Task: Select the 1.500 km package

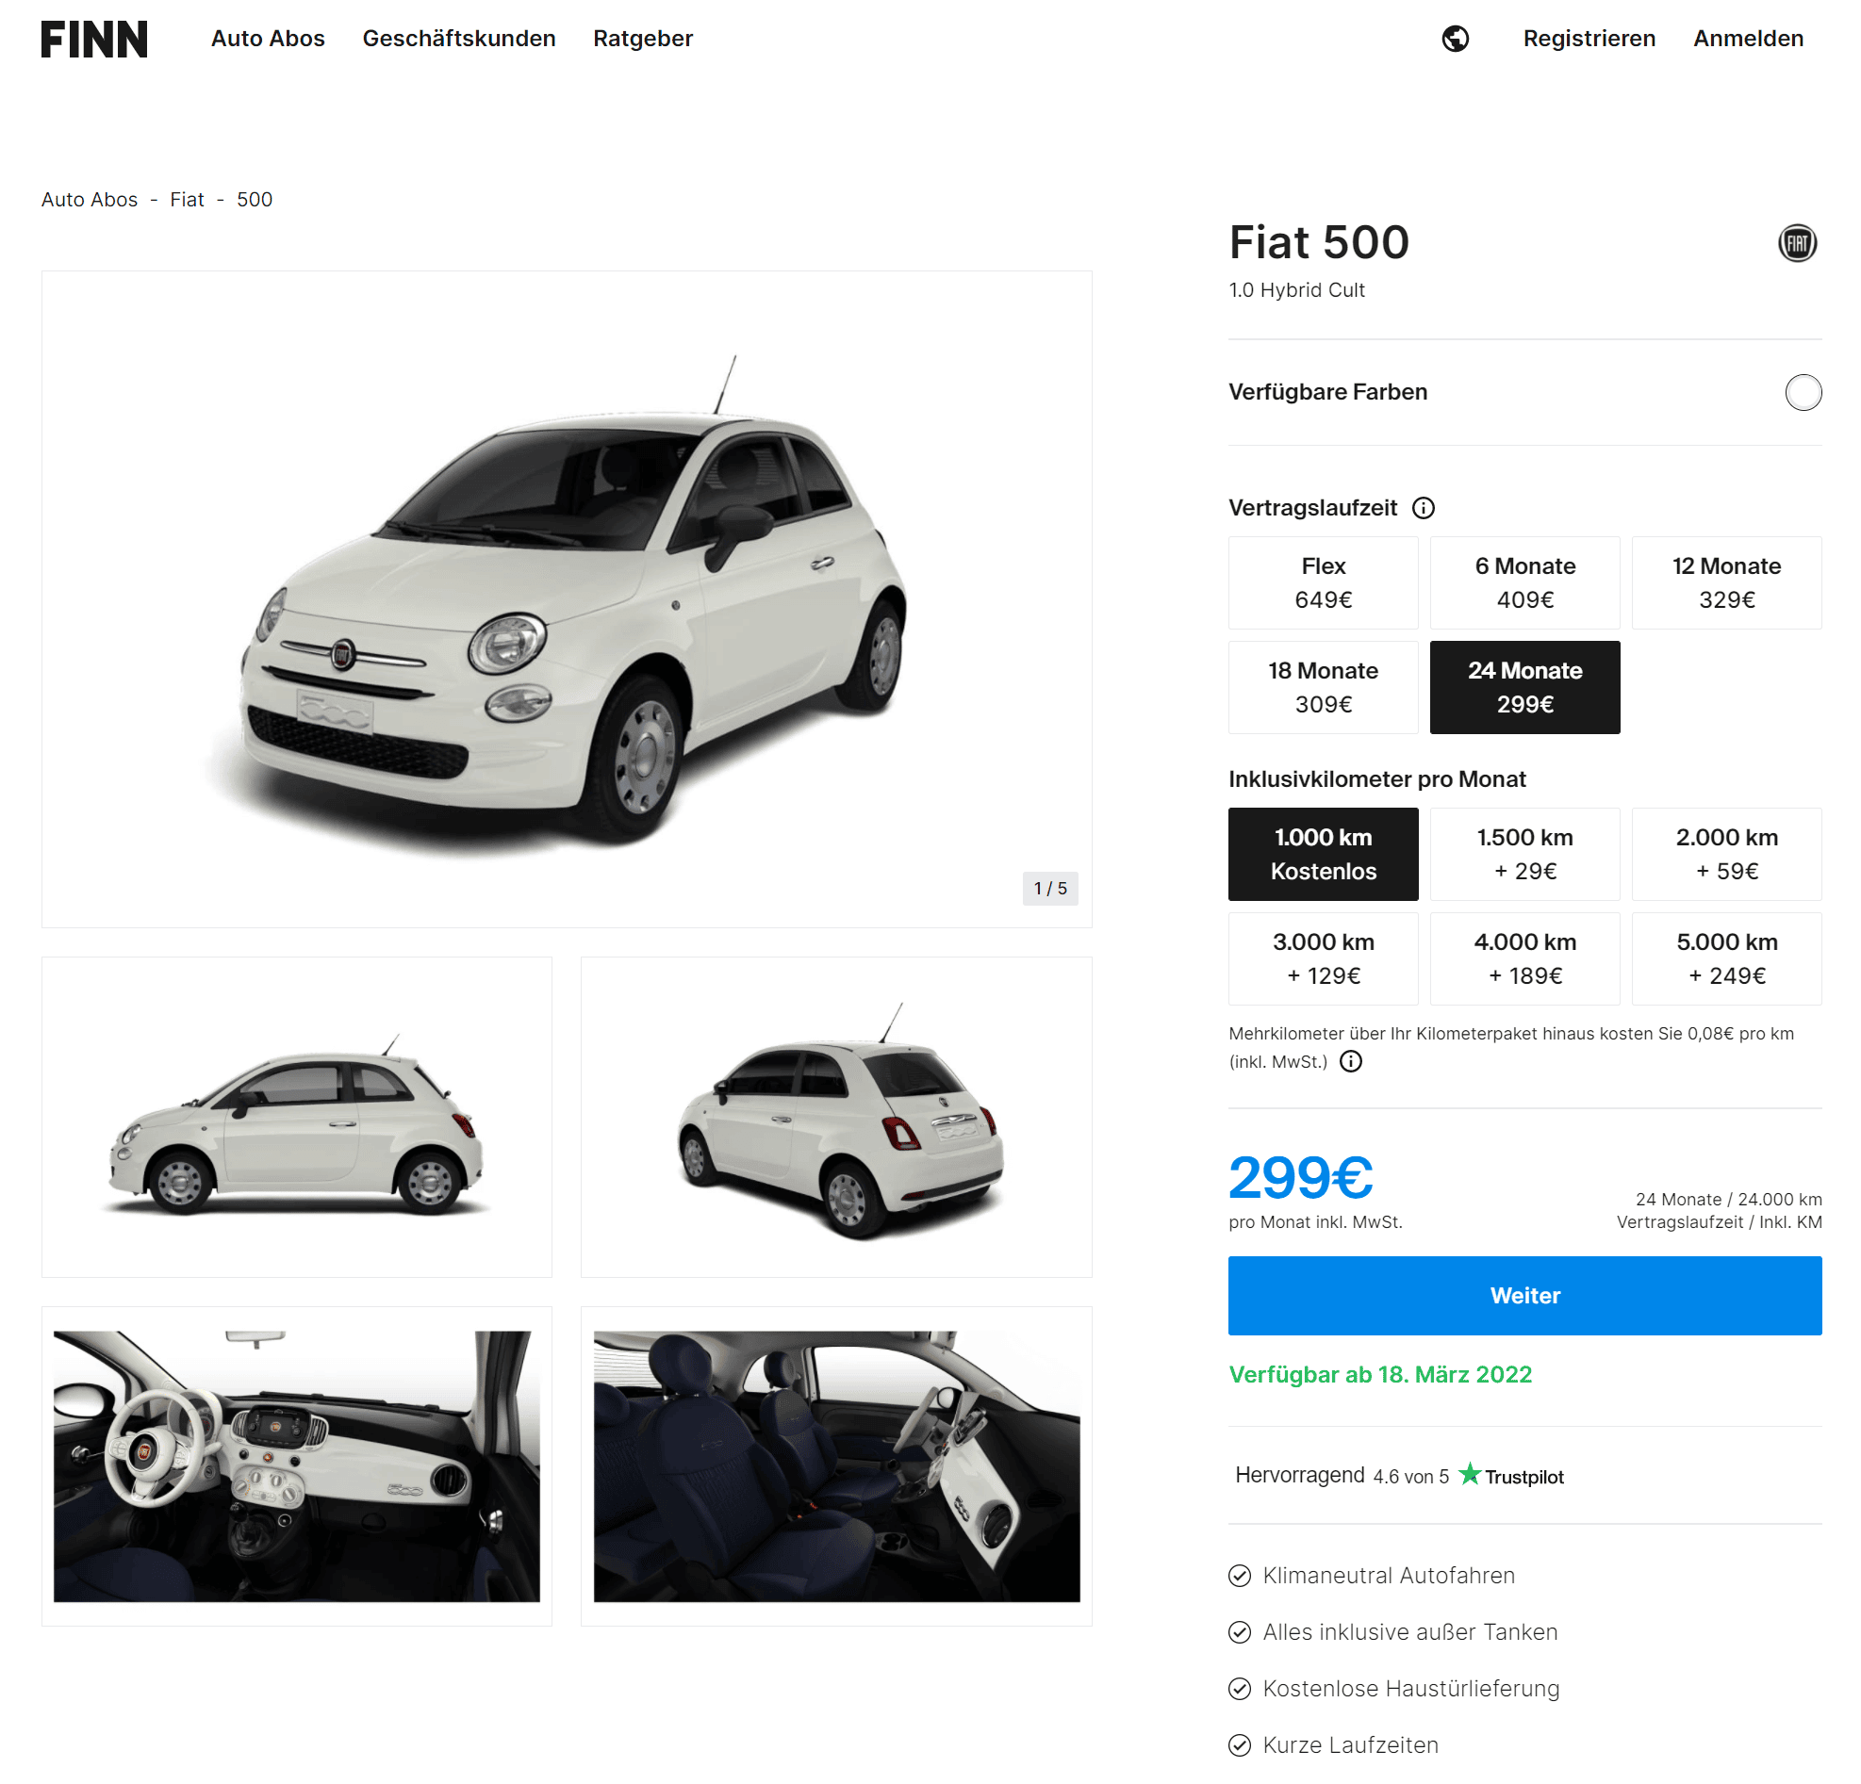Action: coord(1523,853)
